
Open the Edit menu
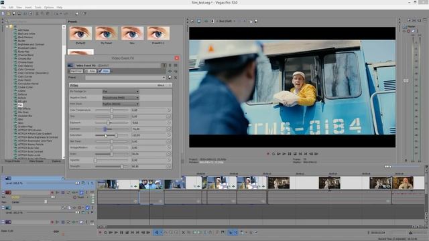point(11,7)
